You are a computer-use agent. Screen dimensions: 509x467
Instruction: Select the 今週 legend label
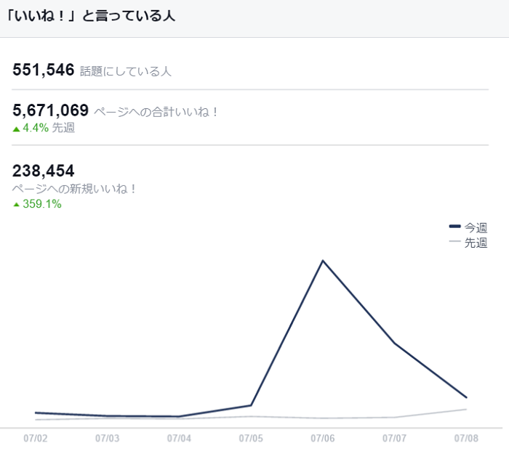click(476, 228)
